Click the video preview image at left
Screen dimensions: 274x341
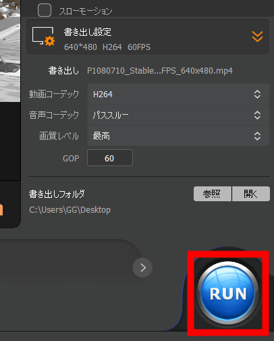[10, 51]
